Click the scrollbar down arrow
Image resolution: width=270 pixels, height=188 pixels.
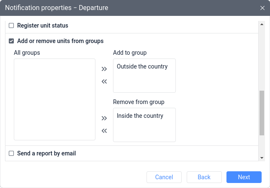[262, 158]
